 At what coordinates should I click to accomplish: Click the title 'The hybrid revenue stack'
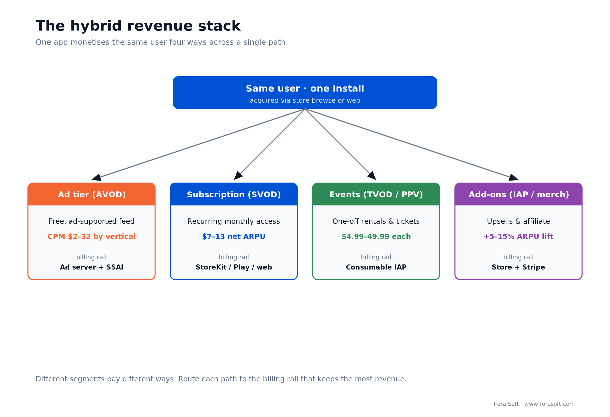pos(138,26)
